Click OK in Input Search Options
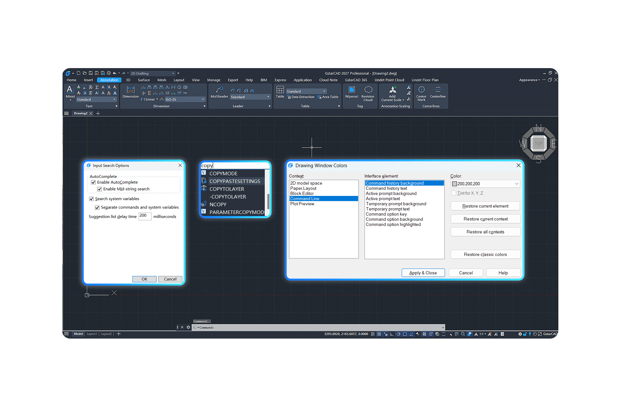The width and height of the screenshot is (620, 407). (144, 279)
